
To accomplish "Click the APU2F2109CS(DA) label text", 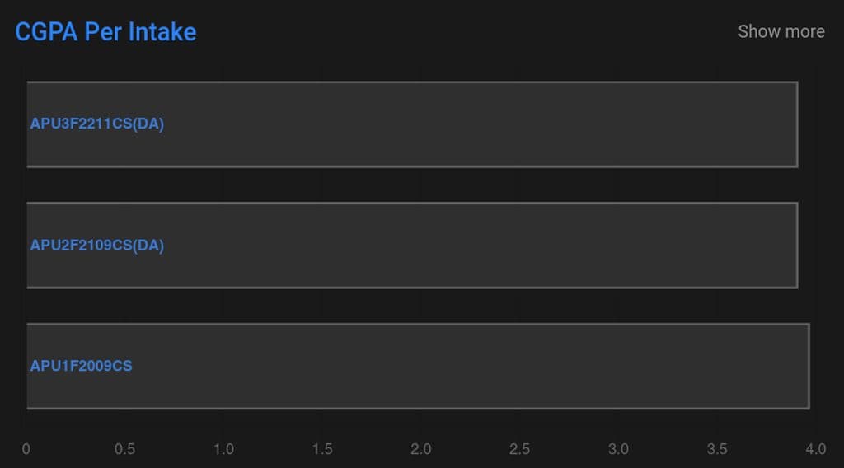I will tap(97, 246).
